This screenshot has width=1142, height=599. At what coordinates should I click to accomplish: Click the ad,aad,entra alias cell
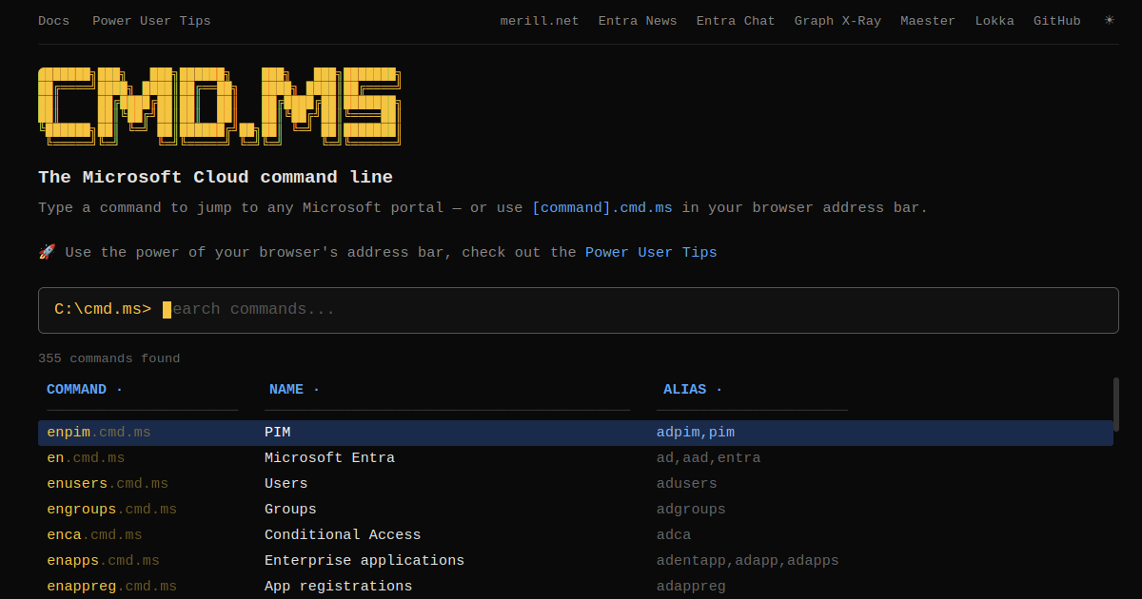tap(709, 458)
